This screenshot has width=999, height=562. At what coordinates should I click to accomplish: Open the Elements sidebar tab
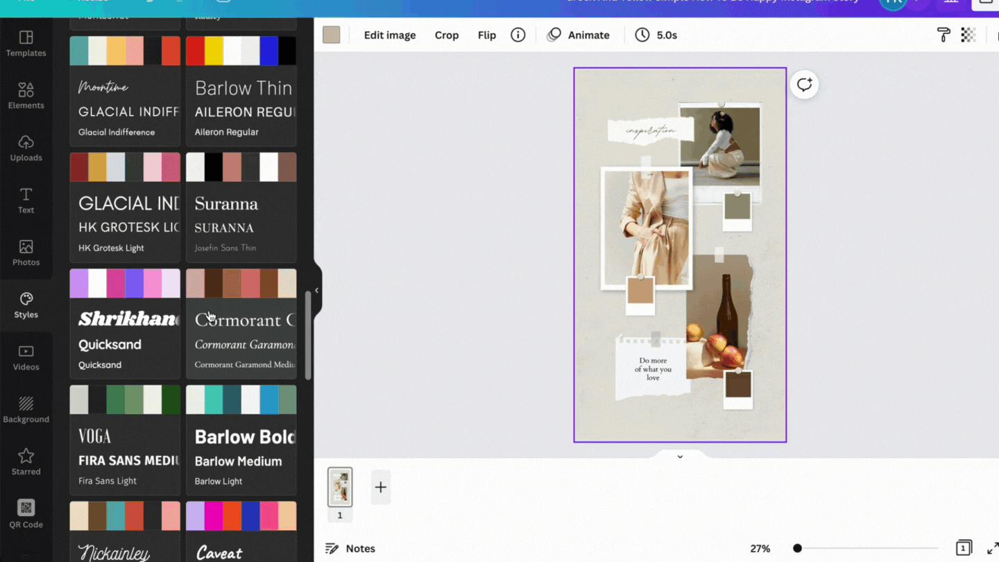coord(26,96)
